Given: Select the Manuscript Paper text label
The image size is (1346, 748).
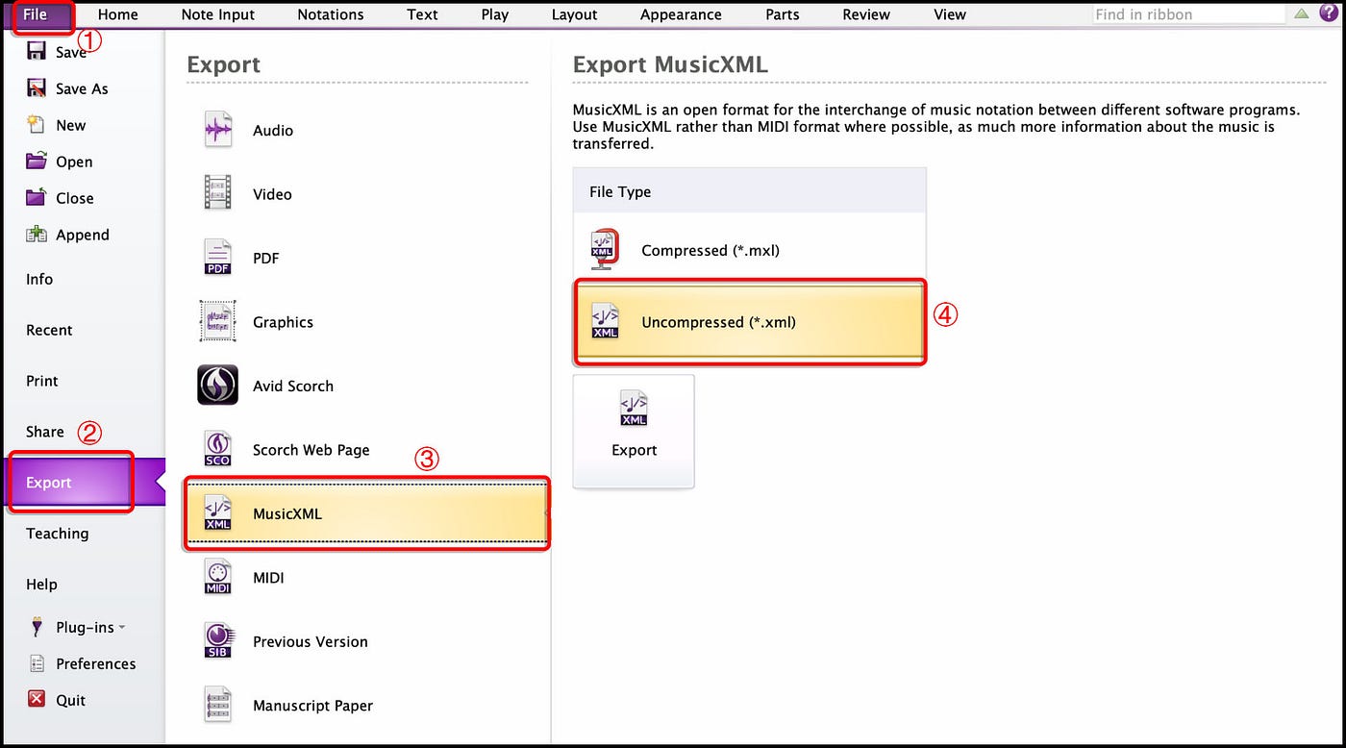Looking at the screenshot, I should (x=312, y=706).
